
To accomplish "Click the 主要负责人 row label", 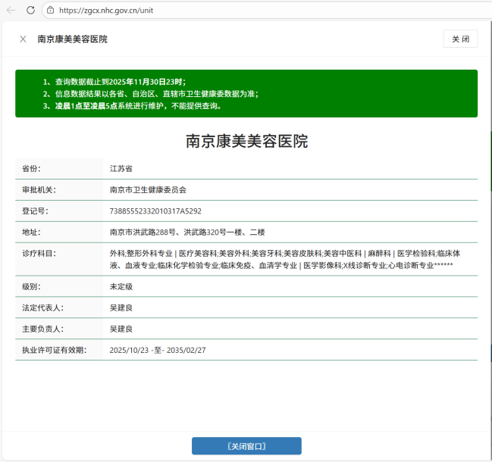I will pyautogui.click(x=43, y=329).
